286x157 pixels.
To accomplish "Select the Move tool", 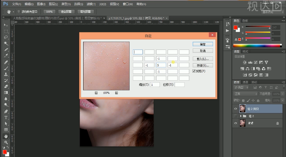I will 6,25.
